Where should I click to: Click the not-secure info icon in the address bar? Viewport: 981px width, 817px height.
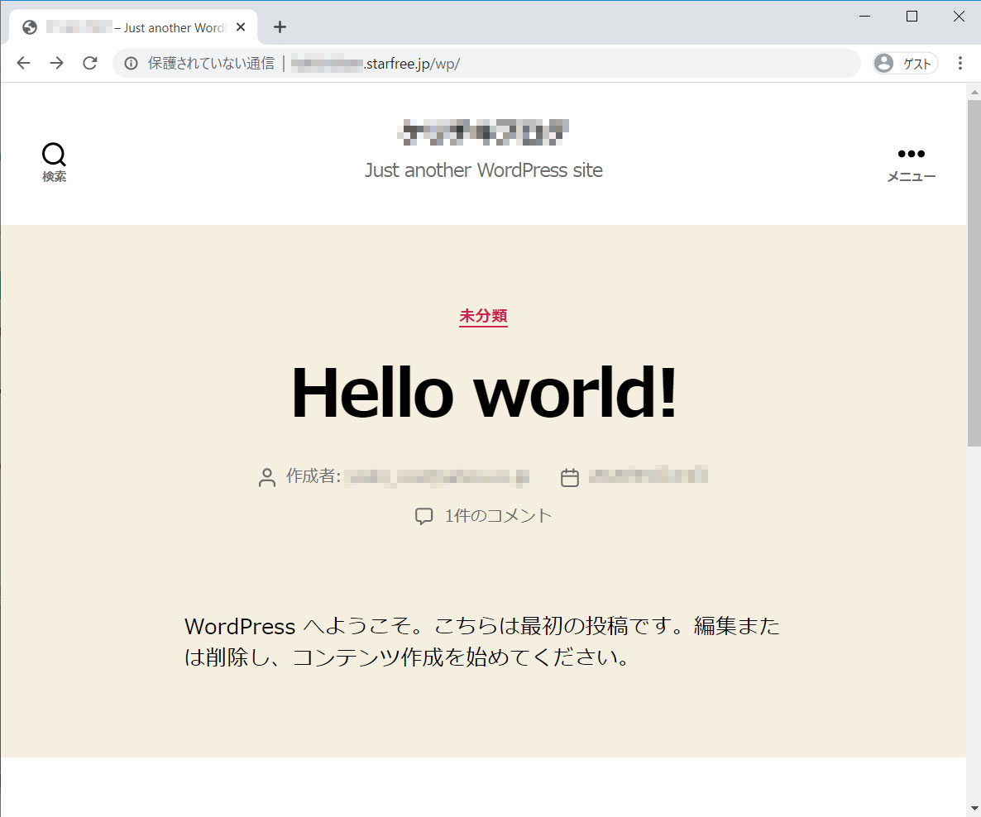tap(131, 63)
